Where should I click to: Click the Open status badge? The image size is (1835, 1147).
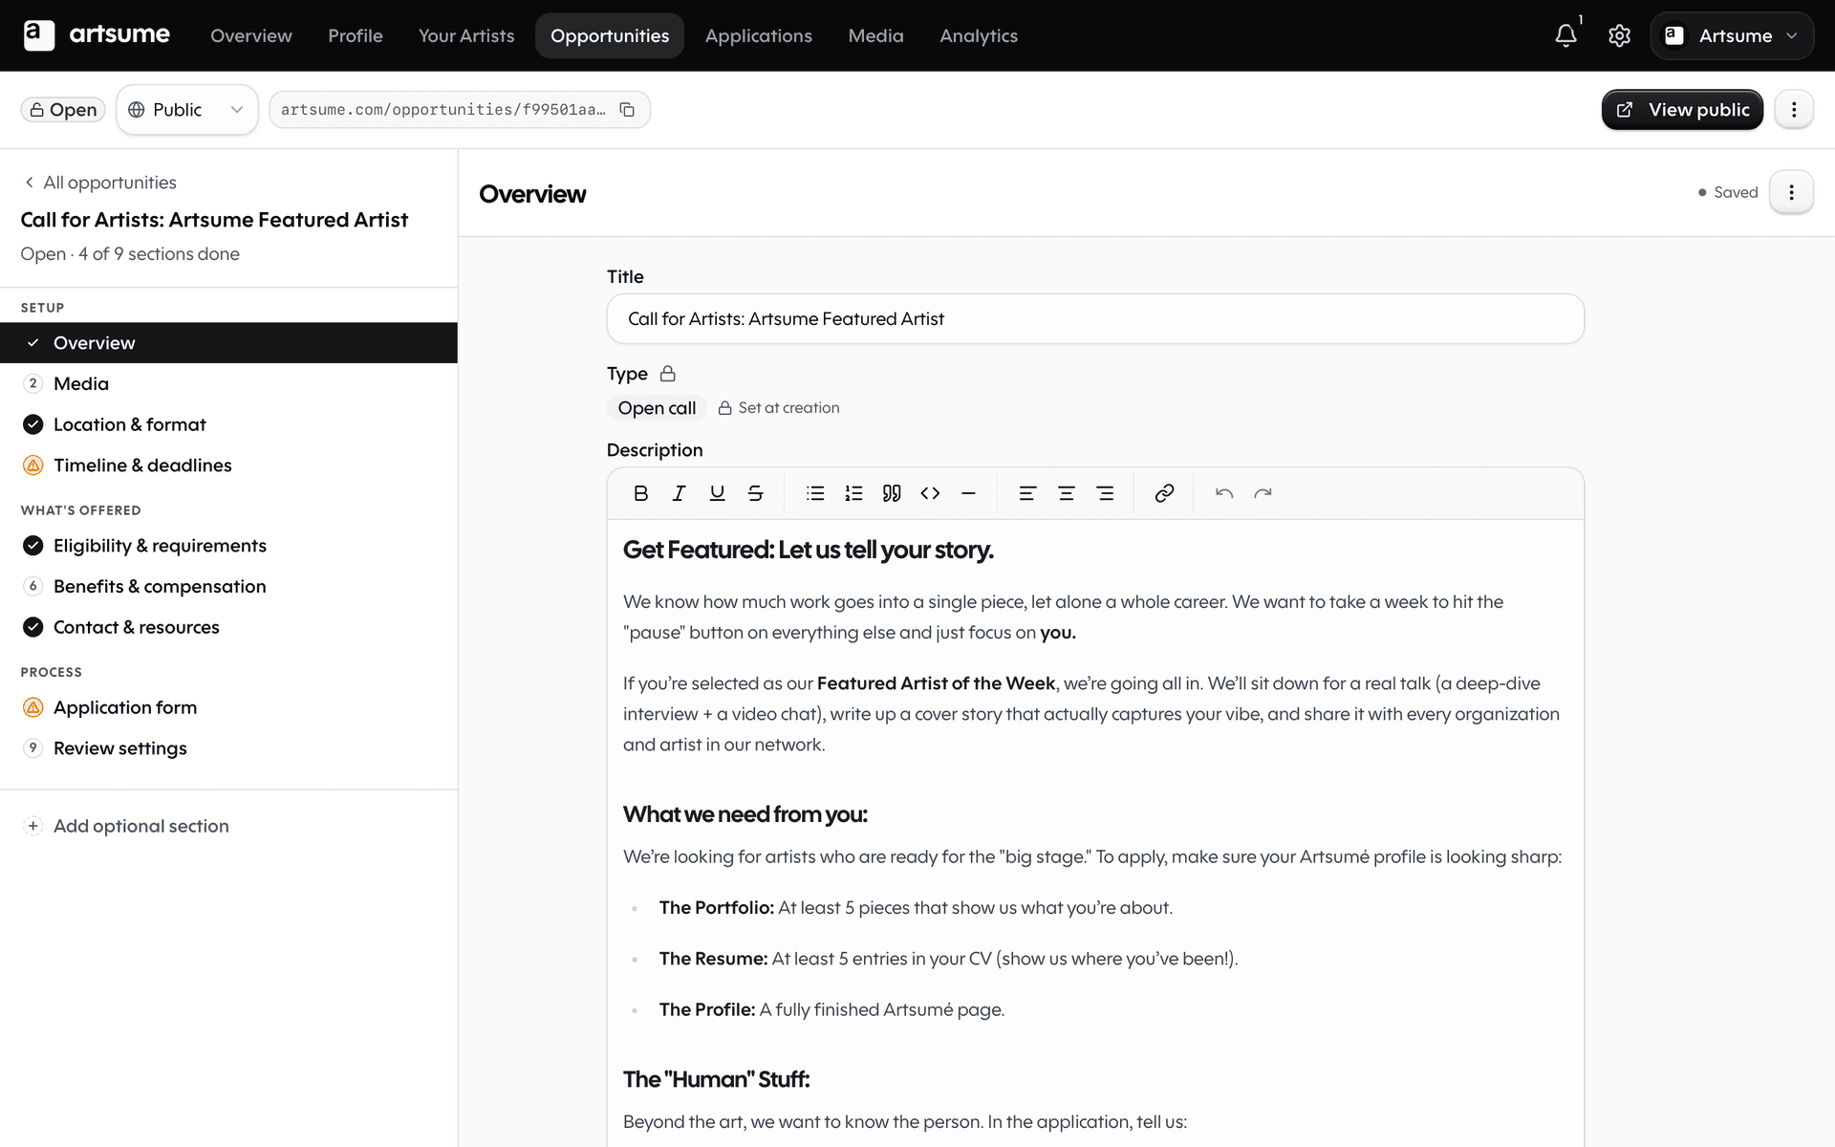[x=63, y=110]
